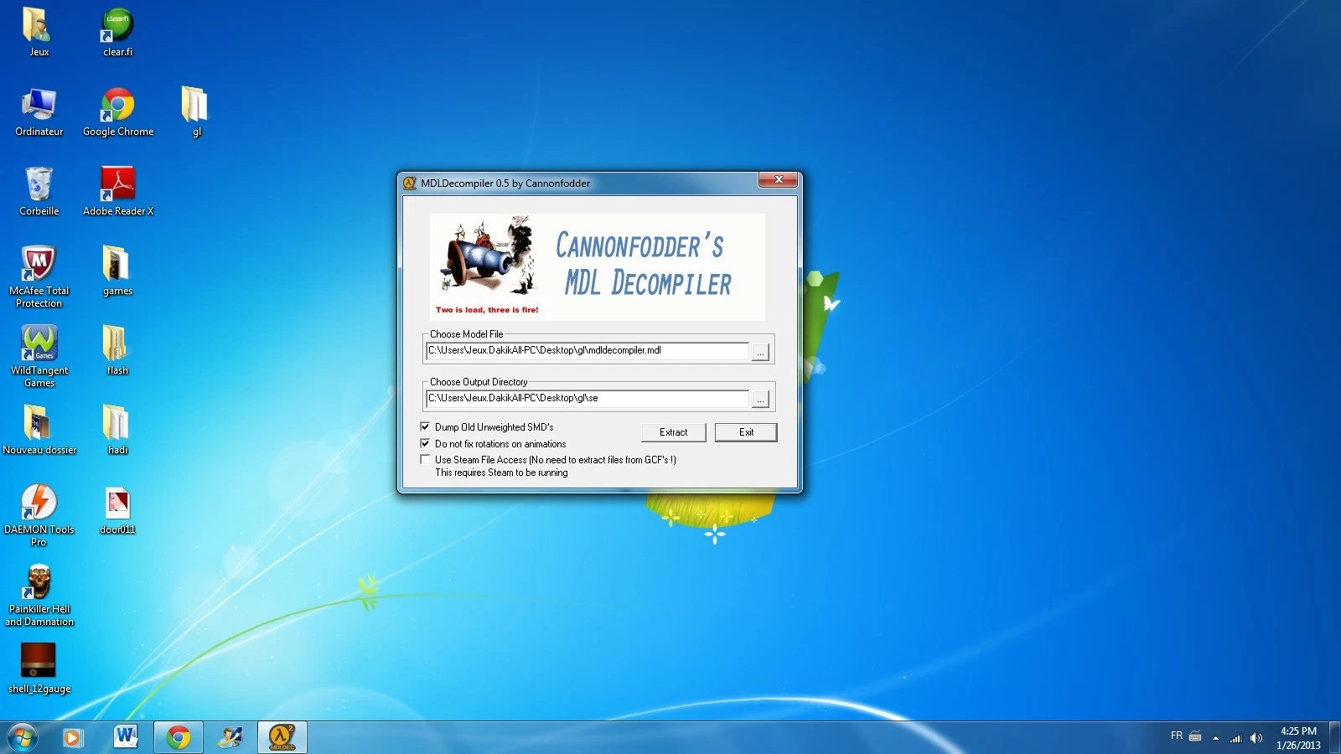Viewport: 1341px width, 754px height.
Task: Select MDLDecompiler taskbar button
Action: [x=282, y=737]
